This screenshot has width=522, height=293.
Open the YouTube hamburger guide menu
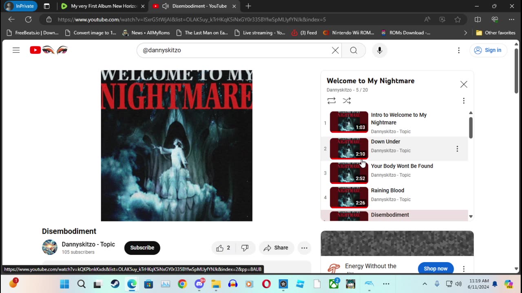16,50
